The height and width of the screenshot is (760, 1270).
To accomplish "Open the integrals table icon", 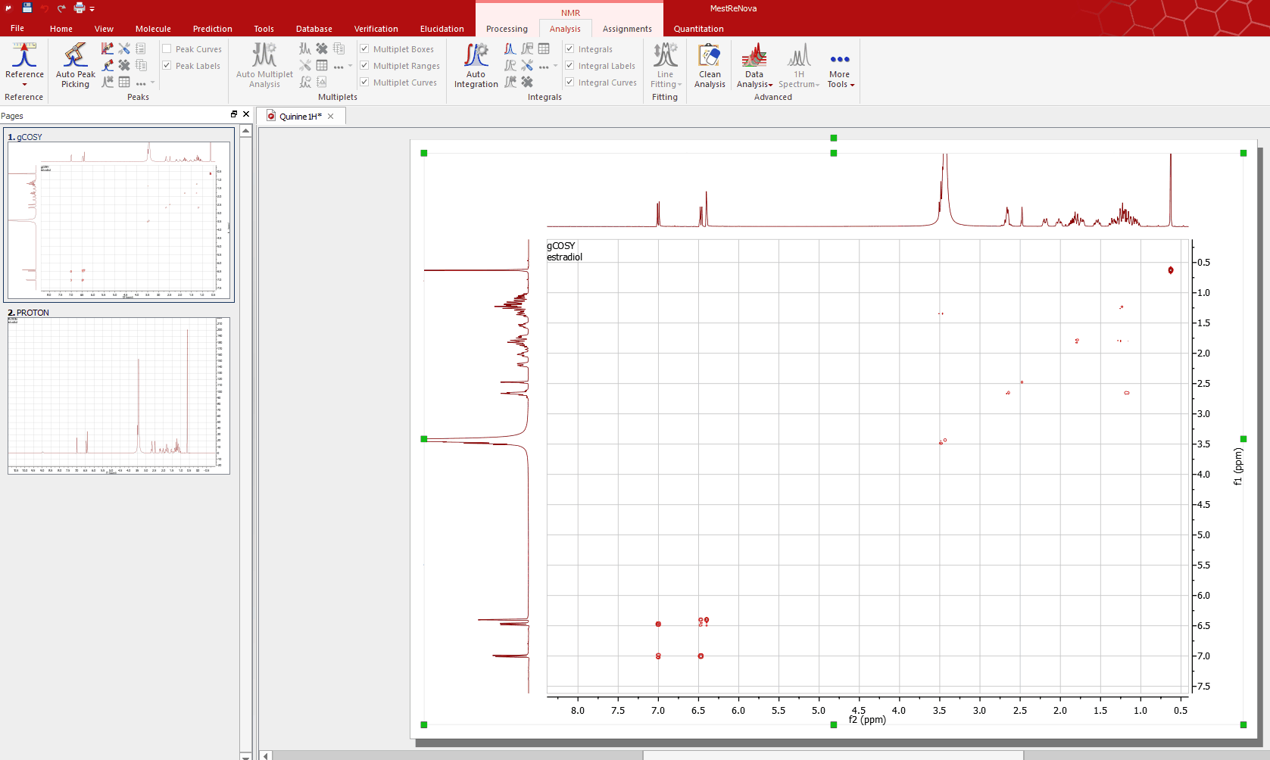I will (x=544, y=48).
